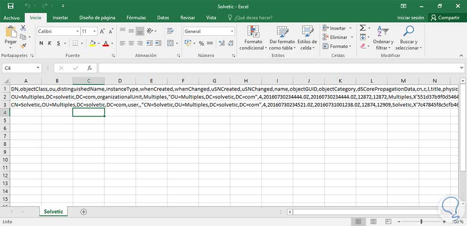467x226 pixels.
Task: Click the wrap text icon
Action: click(x=170, y=31)
